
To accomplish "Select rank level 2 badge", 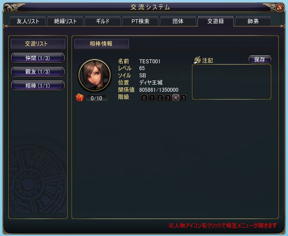I will click(160, 97).
